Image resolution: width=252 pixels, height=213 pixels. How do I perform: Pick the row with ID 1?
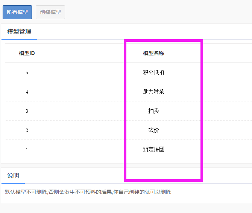27,149
